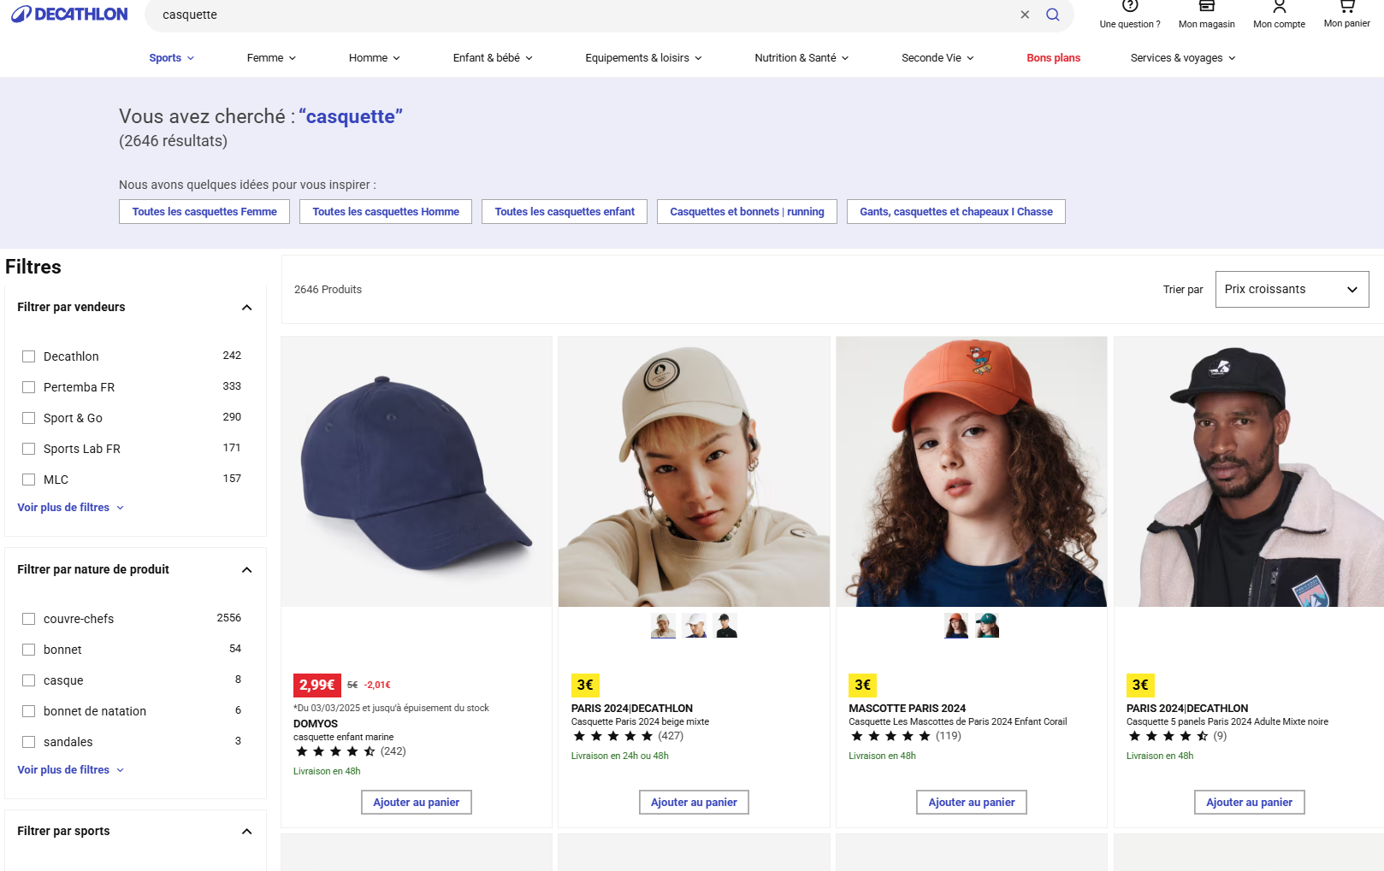
Task: Open the Bons plans menu item
Action: pos(1053,58)
